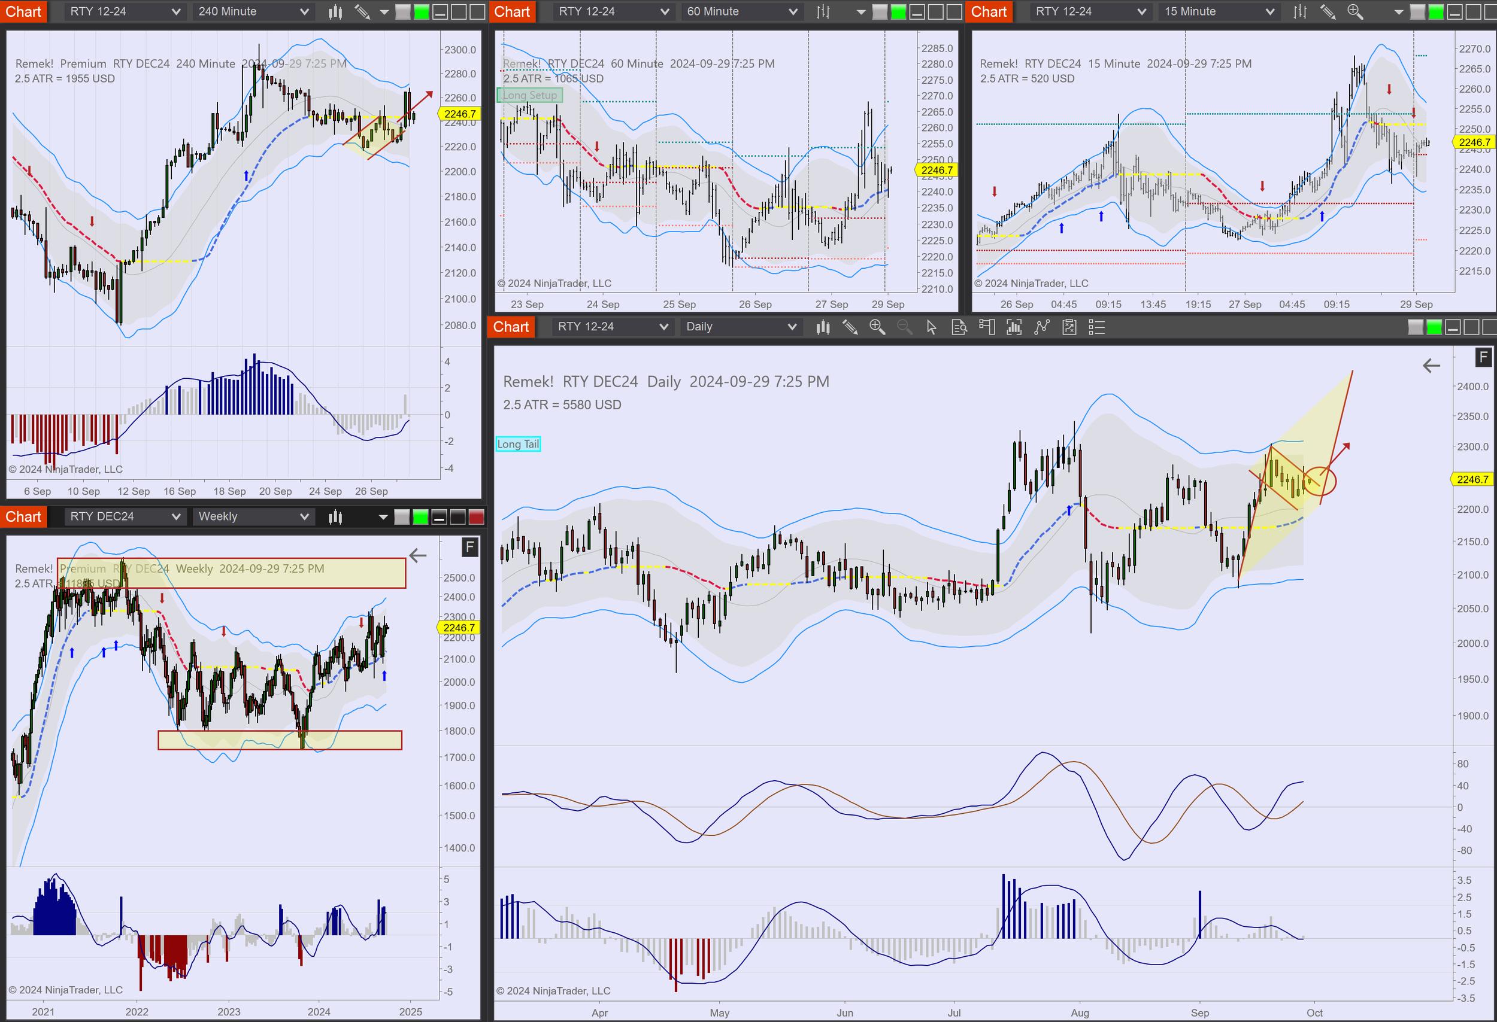The image size is (1497, 1022).
Task: Click back arrow on Daily chart
Action: coord(1431,366)
